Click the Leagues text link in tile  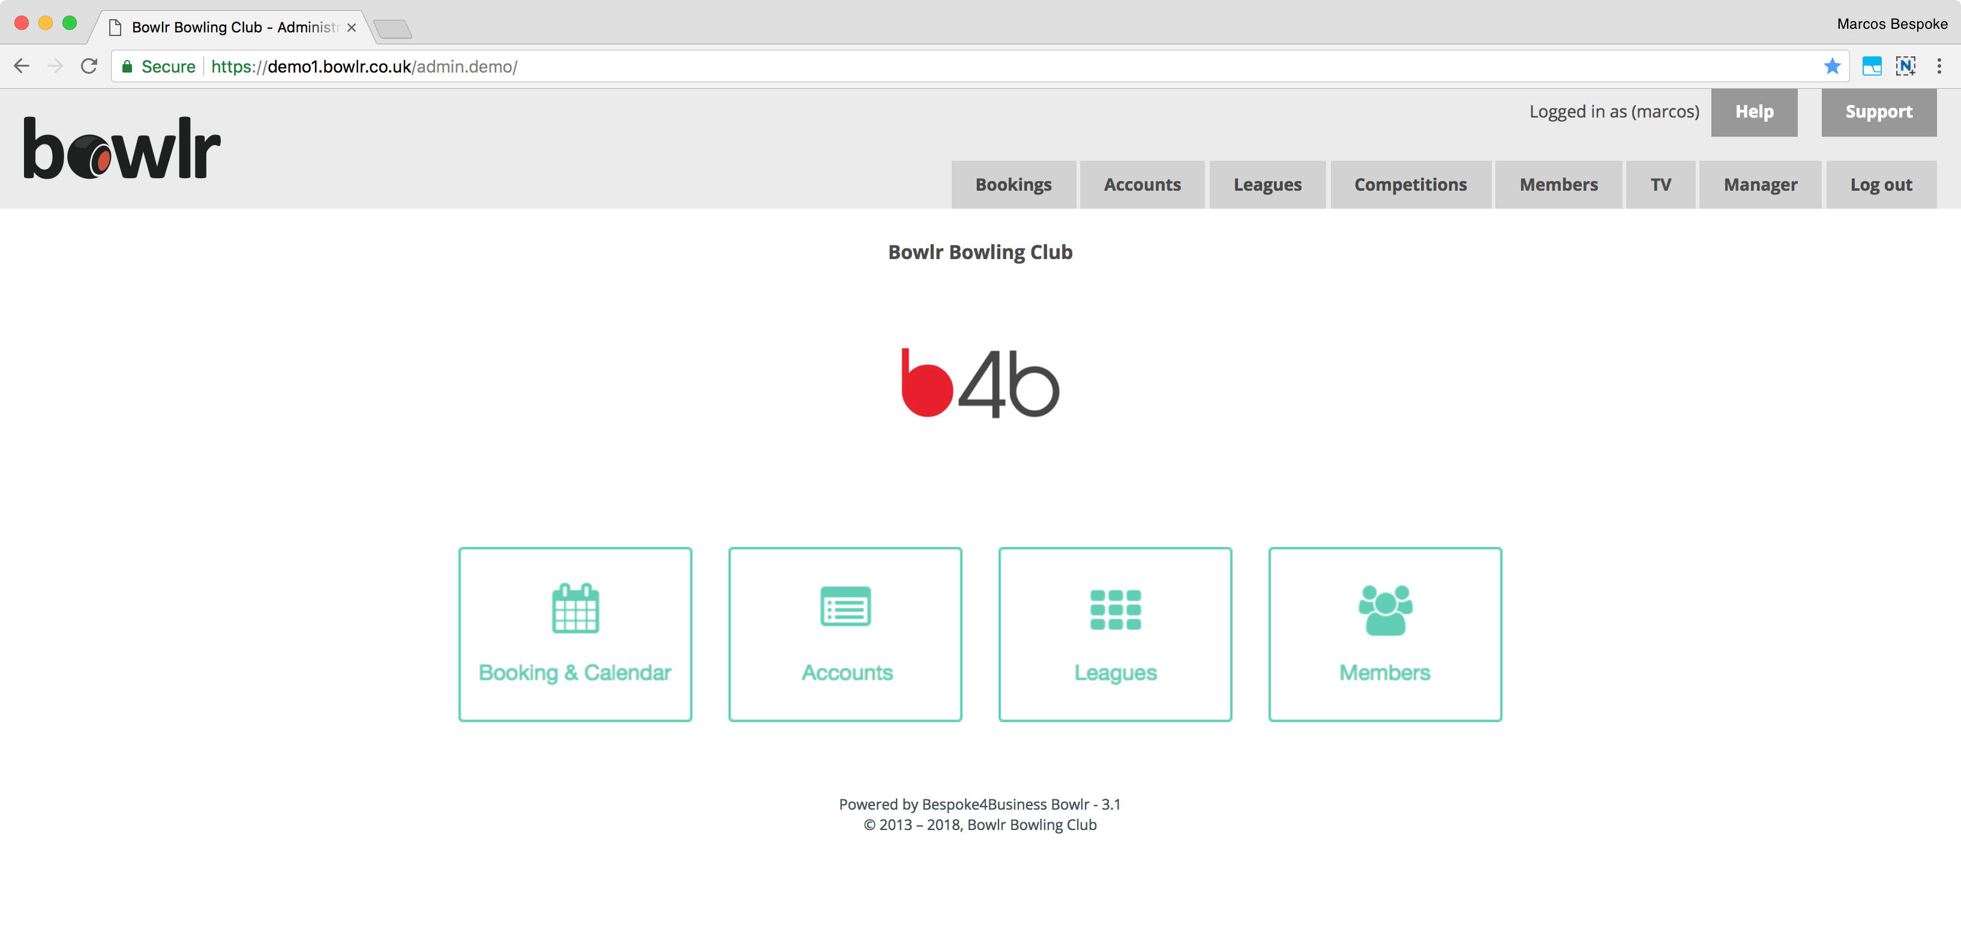[1116, 672]
